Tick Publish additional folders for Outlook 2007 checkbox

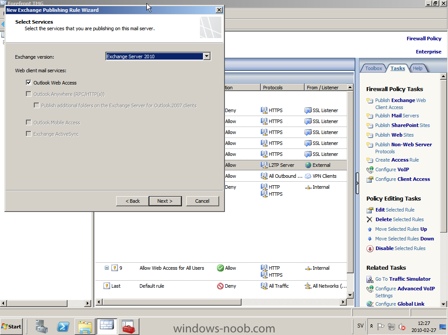36,105
